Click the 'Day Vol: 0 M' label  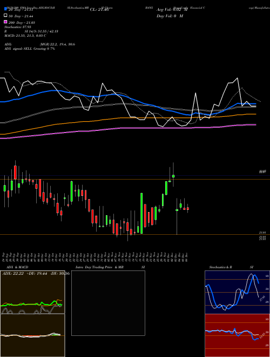[x=170, y=16]
